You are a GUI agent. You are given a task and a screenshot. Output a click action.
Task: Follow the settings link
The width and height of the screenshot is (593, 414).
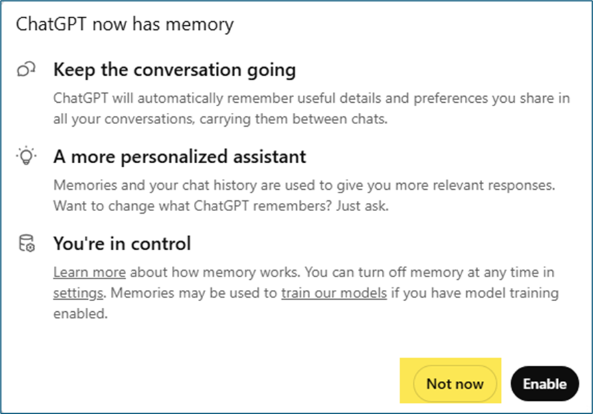coord(78,293)
